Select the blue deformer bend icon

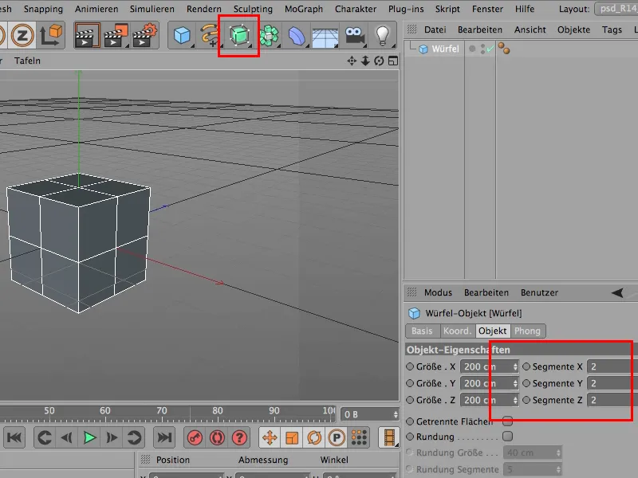point(297,36)
